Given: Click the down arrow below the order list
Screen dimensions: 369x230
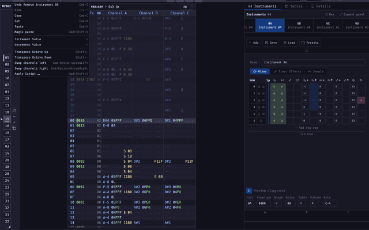Looking at the screenshot, I should pyautogui.click(x=10, y=227).
